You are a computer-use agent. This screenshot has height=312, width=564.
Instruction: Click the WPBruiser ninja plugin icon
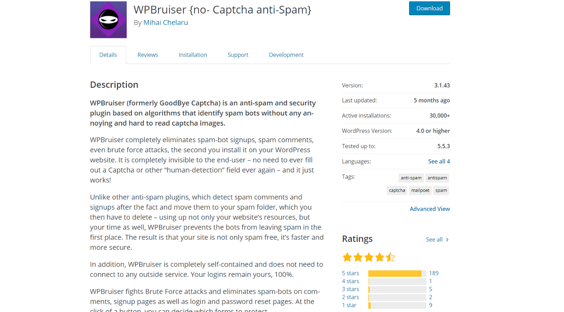(108, 19)
